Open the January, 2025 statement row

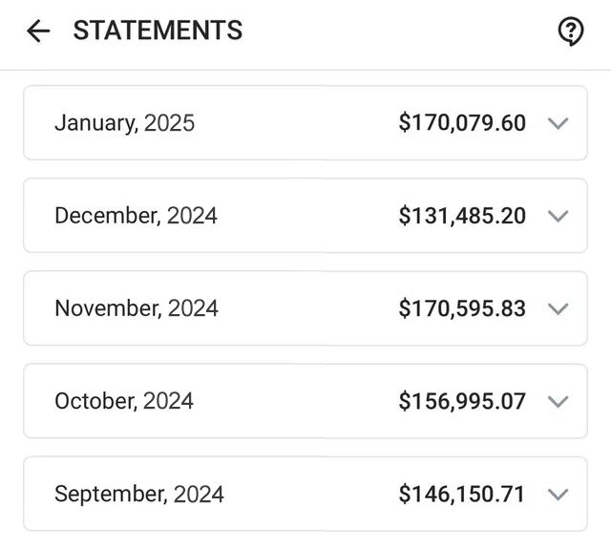[x=305, y=123]
